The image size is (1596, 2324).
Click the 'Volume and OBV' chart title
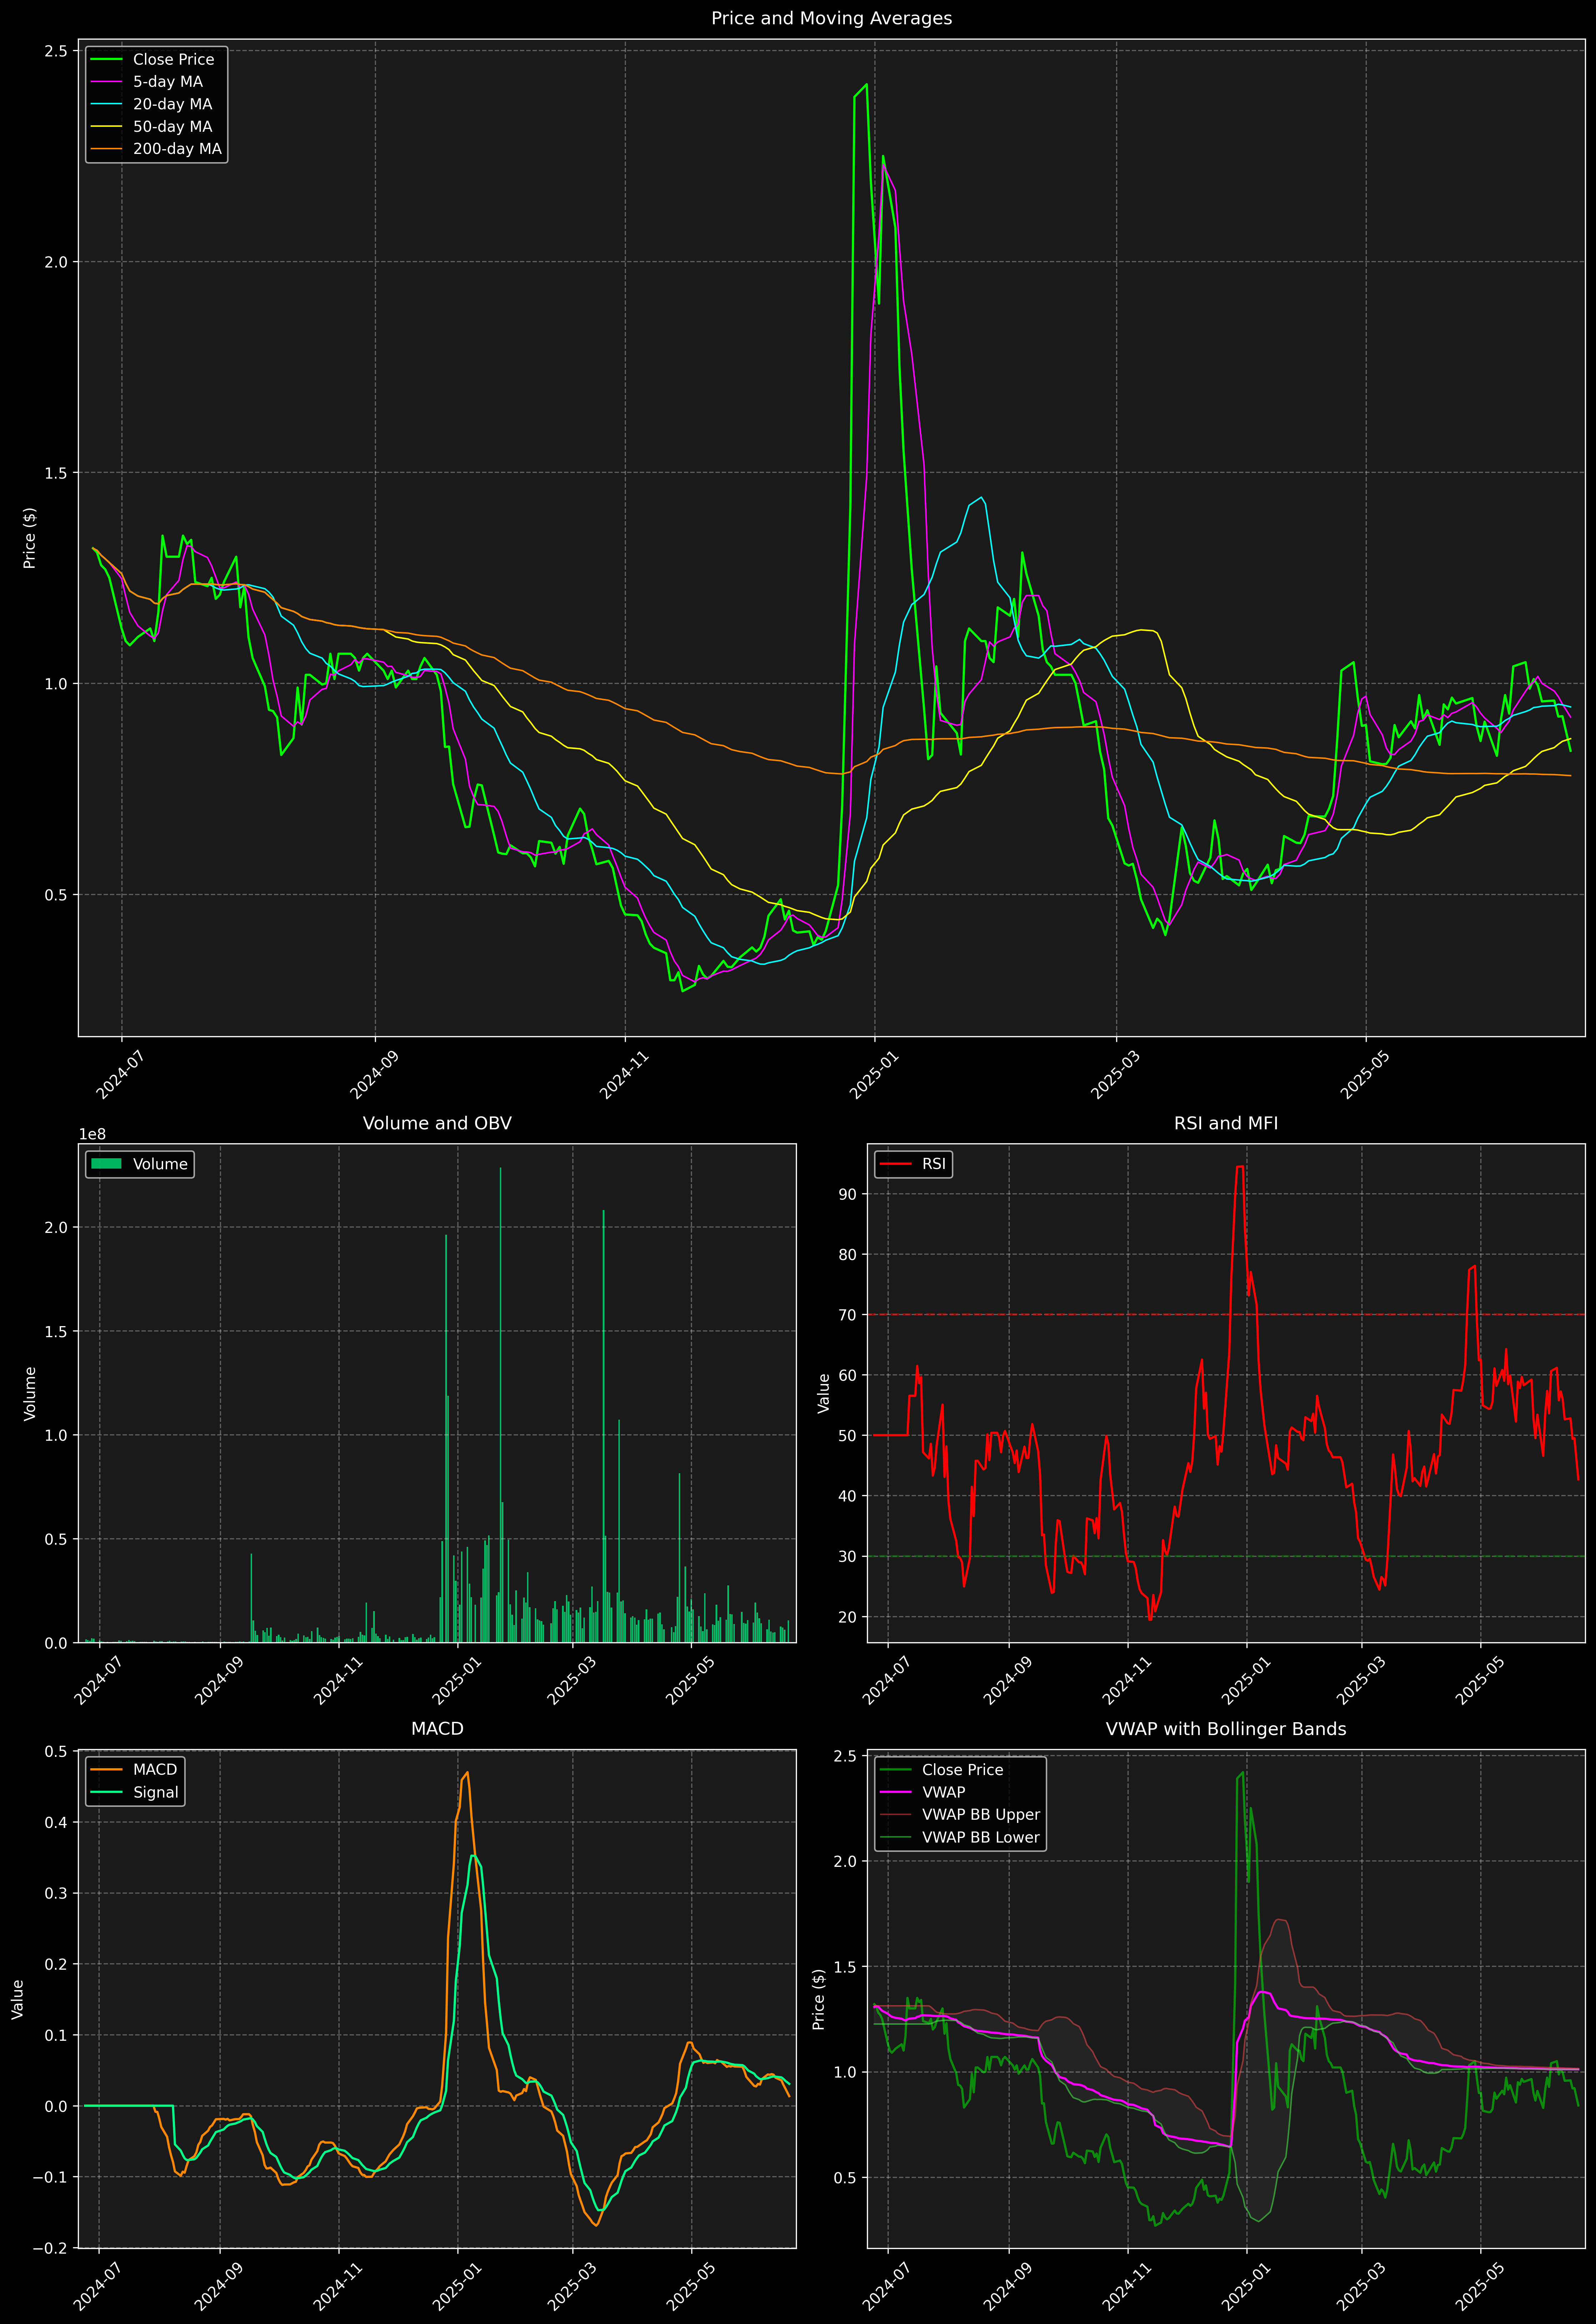click(437, 1123)
